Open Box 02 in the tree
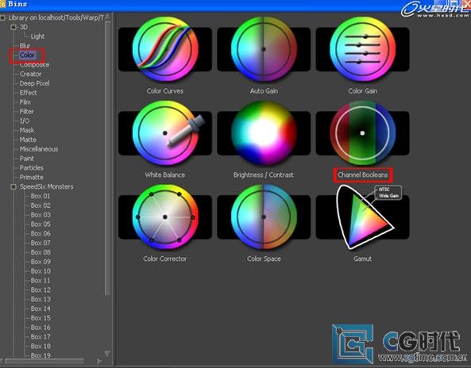The image size is (471, 368). click(41, 205)
